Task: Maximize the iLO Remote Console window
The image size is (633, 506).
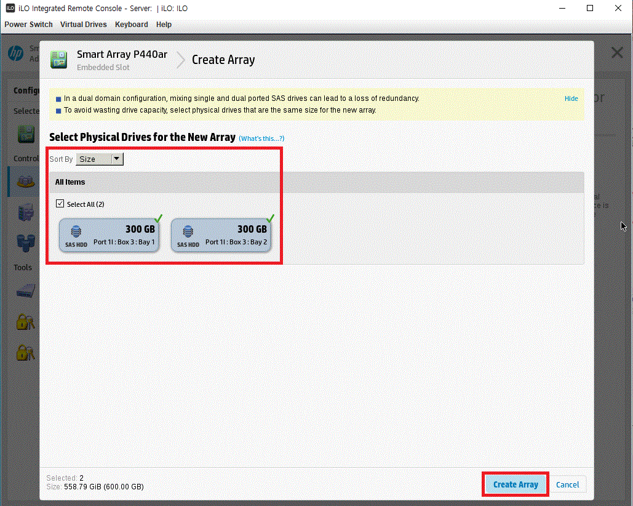Action: (589, 8)
